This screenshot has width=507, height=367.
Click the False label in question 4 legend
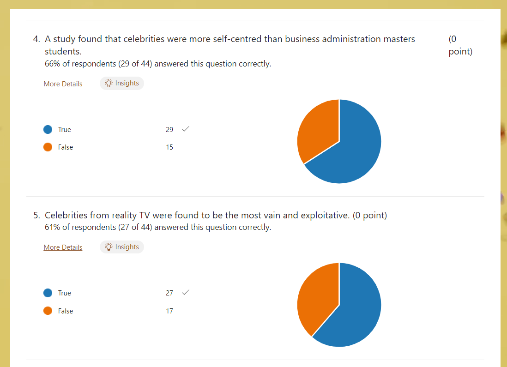coord(66,147)
